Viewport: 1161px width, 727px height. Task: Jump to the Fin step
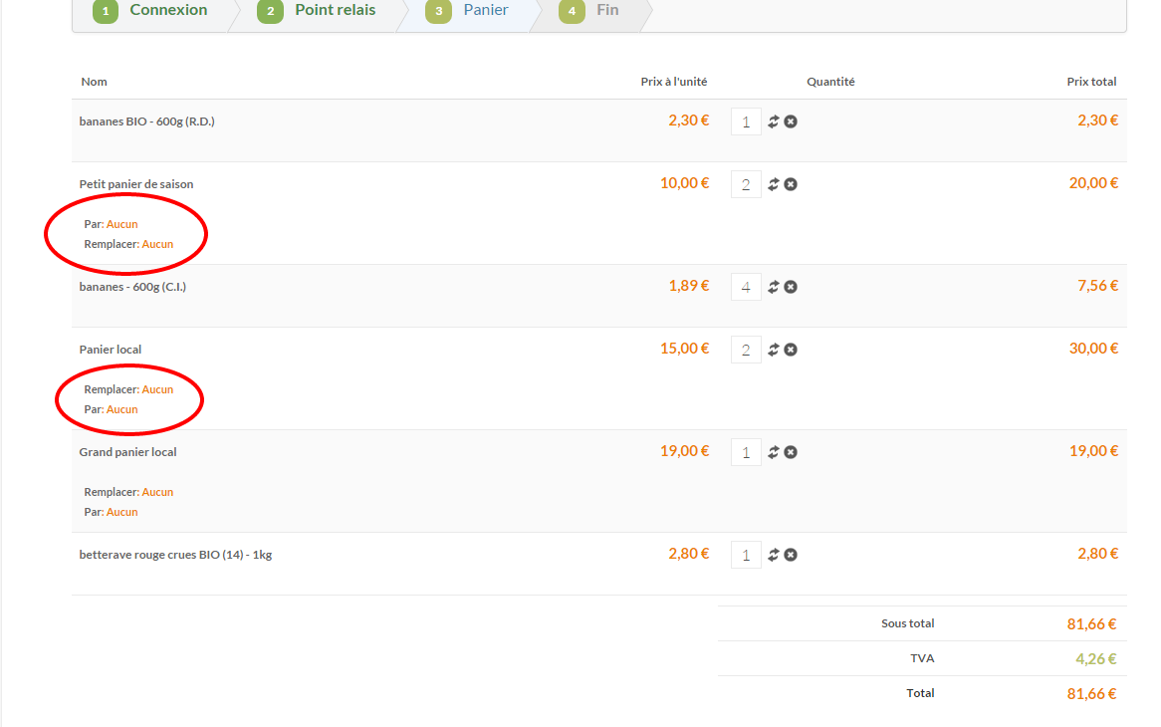coord(593,11)
